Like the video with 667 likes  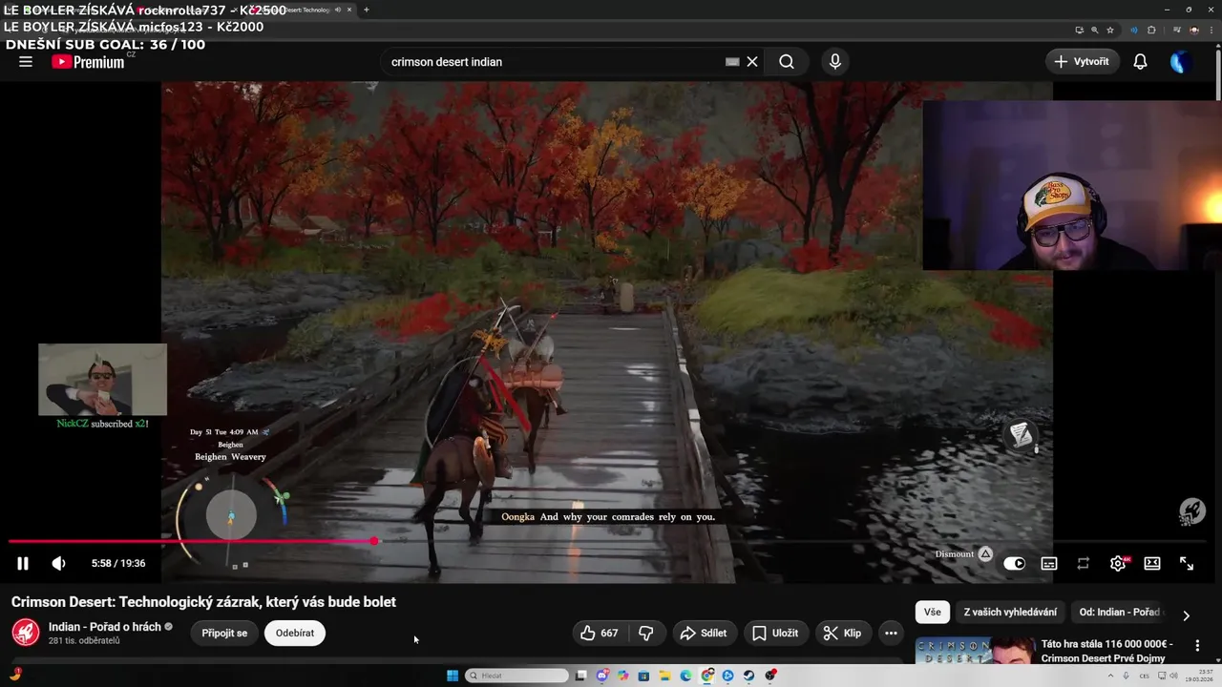pyautogui.click(x=600, y=633)
